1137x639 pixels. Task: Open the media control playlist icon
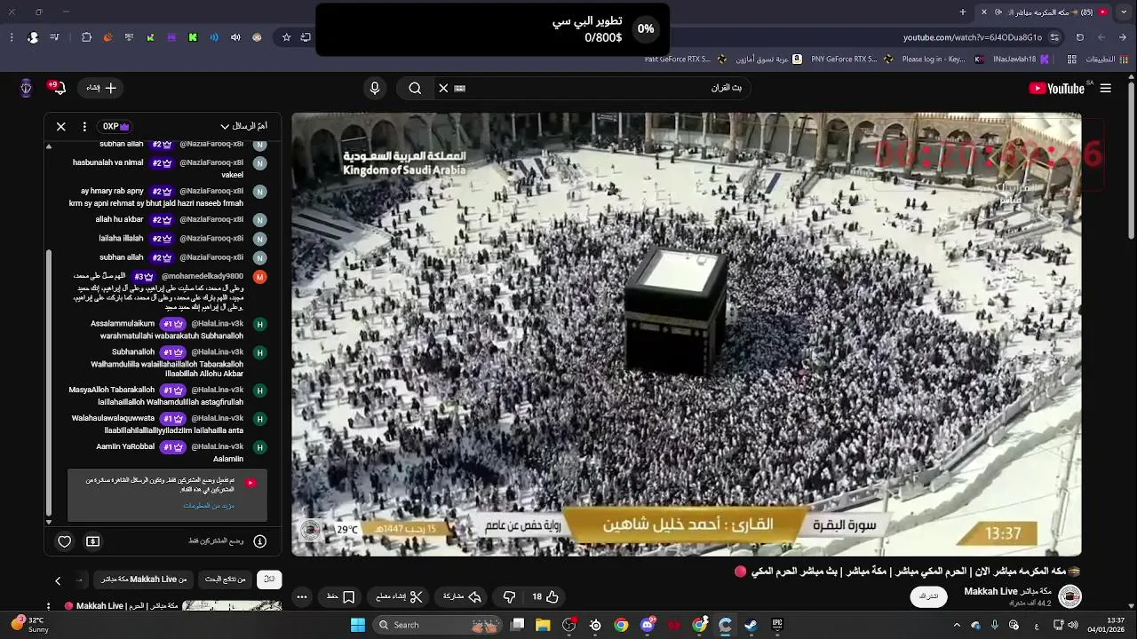(x=55, y=37)
